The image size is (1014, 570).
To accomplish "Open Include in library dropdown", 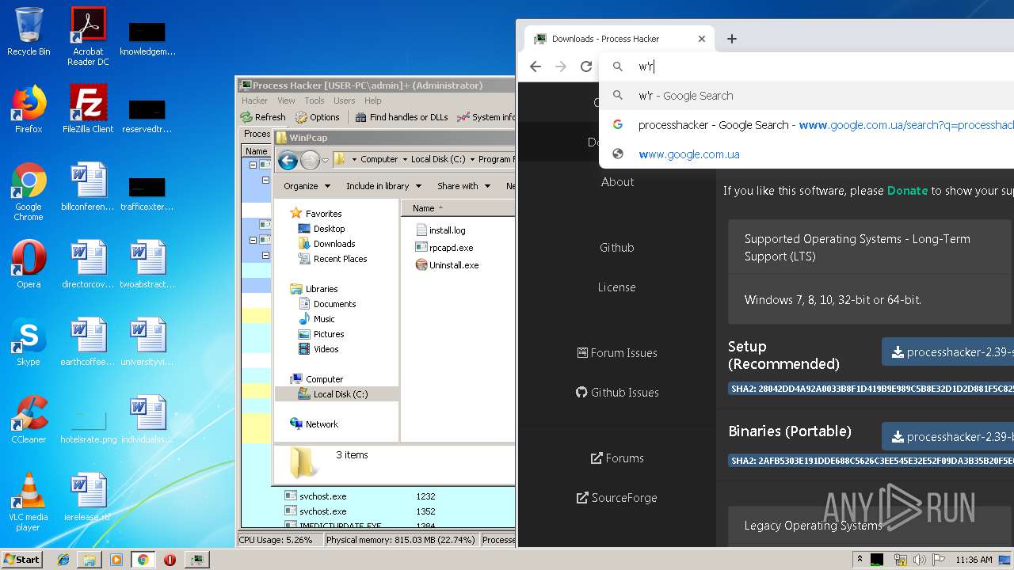I will tap(383, 186).
